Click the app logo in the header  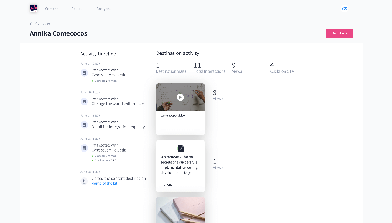pyautogui.click(x=34, y=9)
